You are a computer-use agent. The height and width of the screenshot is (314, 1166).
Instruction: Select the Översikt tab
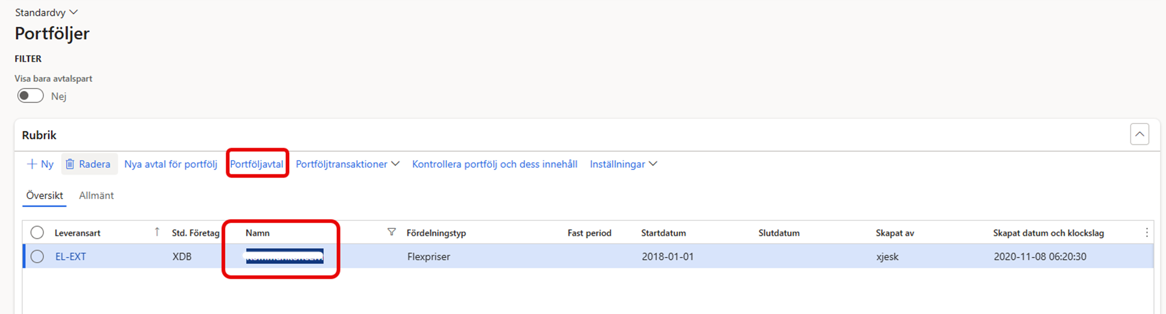[x=44, y=196]
